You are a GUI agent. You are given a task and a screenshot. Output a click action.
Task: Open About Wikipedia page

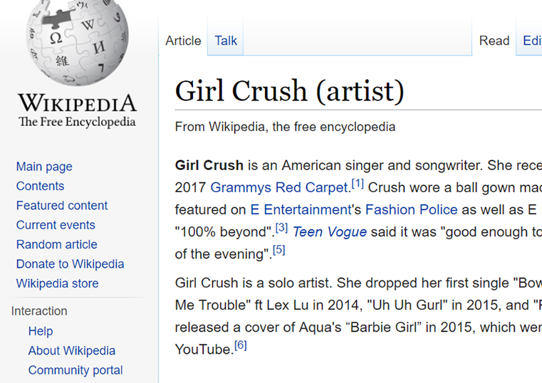tap(71, 351)
